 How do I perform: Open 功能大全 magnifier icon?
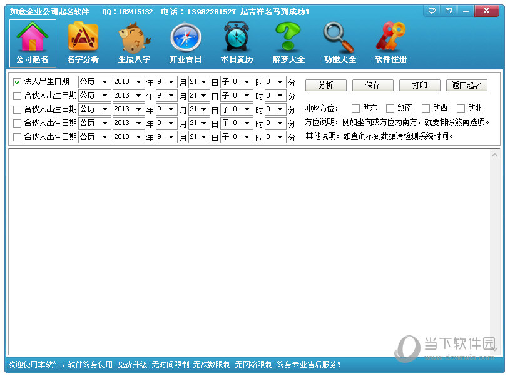click(340, 43)
